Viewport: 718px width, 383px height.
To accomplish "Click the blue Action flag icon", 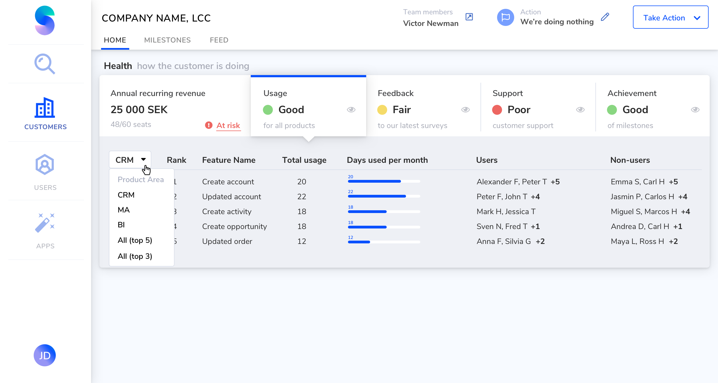I will (x=505, y=18).
